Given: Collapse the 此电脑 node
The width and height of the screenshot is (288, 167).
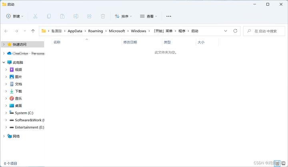Looking at the screenshot, I should tap(4, 62).
